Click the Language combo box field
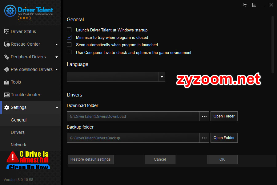This screenshot has width=277, height=185. (x=116, y=77)
